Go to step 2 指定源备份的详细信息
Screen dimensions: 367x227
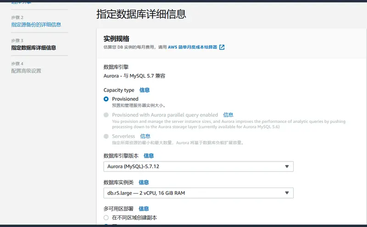coord(36,25)
